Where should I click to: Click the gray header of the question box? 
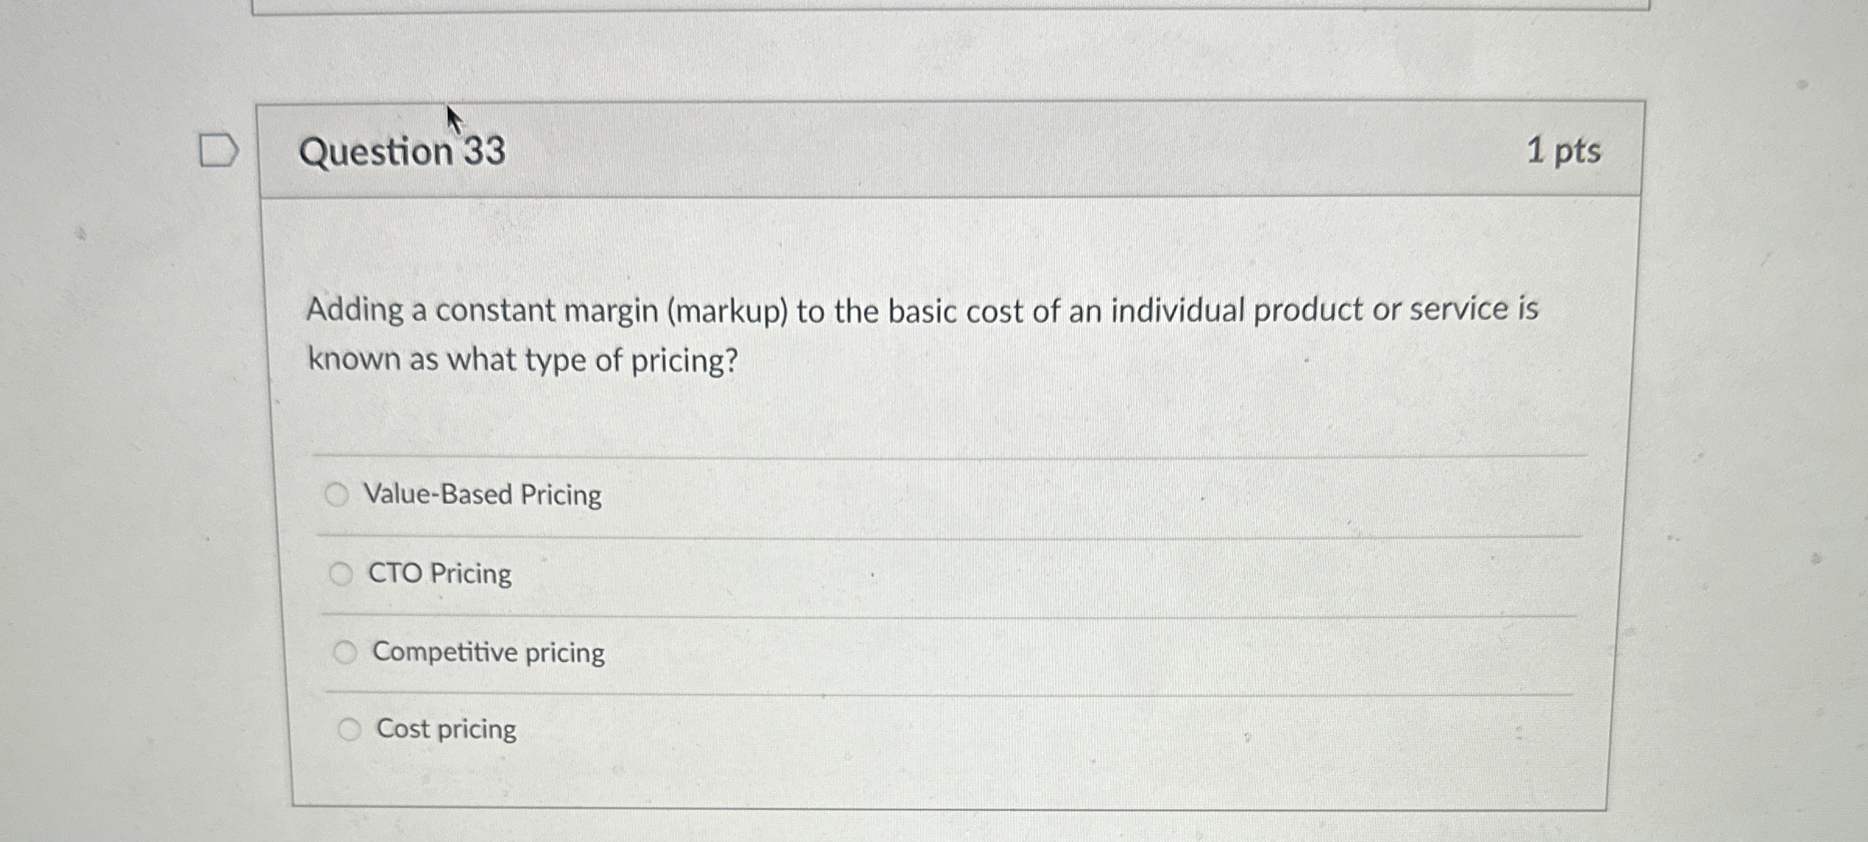click(x=936, y=150)
